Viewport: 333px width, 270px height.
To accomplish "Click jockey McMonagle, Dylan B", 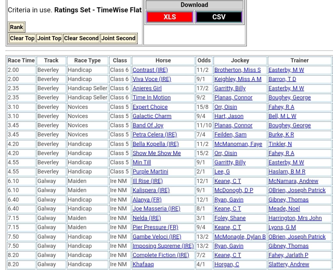I will click(240, 237).
